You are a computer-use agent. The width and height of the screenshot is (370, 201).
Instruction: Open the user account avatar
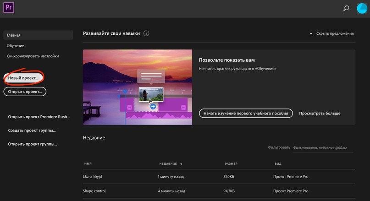tap(362, 8)
